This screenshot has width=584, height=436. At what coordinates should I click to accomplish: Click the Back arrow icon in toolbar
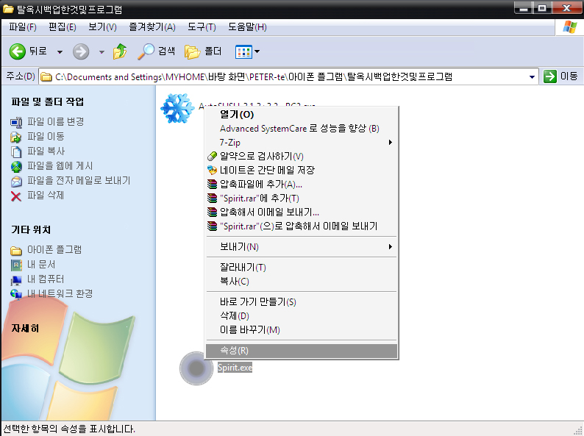tap(18, 51)
